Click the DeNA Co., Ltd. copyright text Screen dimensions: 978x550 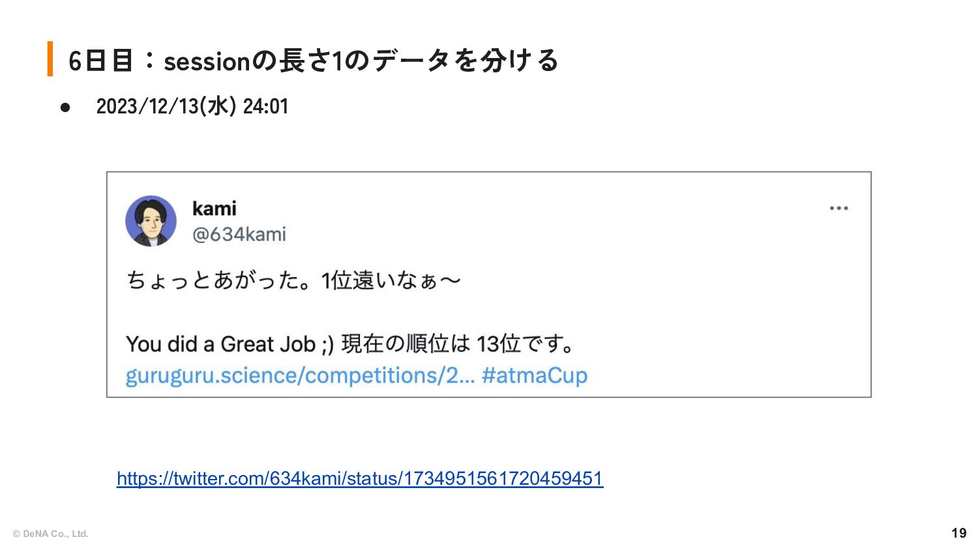click(50, 534)
